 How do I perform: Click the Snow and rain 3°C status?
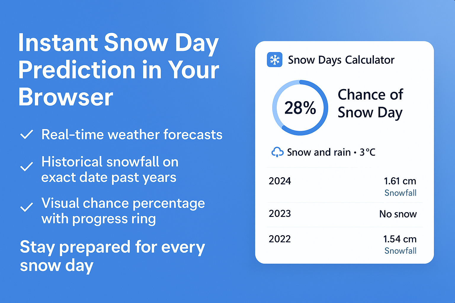331,152
